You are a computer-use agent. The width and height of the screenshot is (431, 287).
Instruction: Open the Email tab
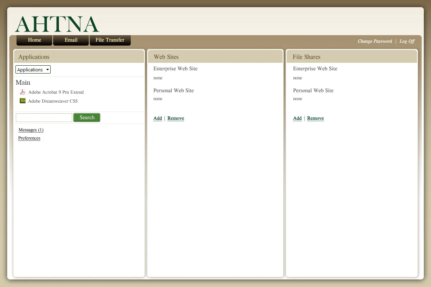point(71,40)
